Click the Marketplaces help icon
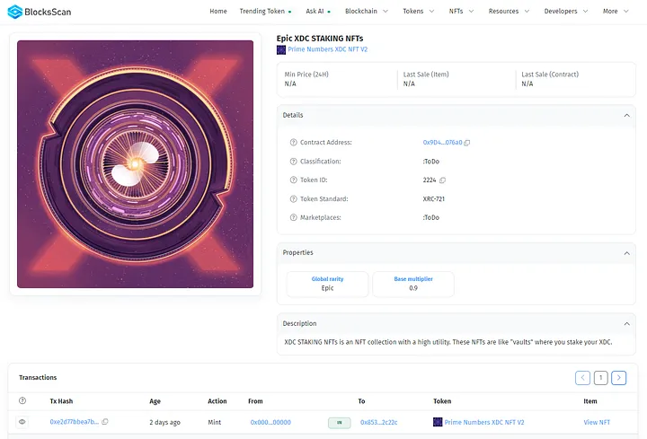647x439 pixels. (293, 217)
